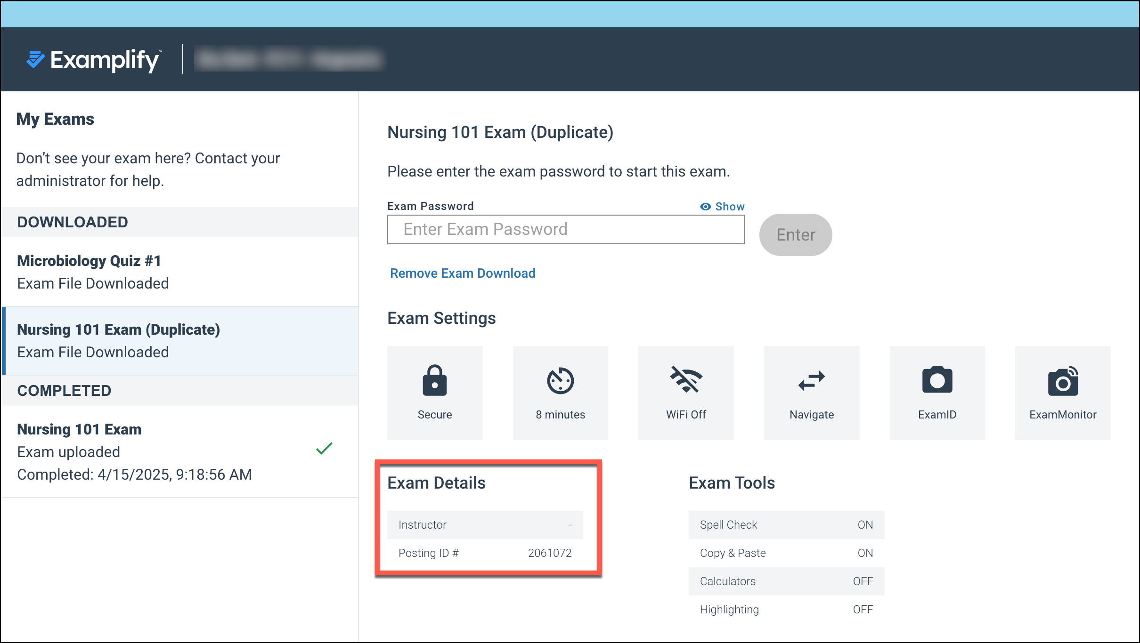1140x643 pixels.
Task: Click the Exam Password input field
Action: coord(566,230)
